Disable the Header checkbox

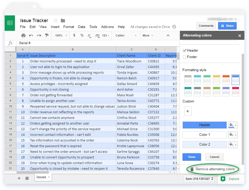click(184, 50)
